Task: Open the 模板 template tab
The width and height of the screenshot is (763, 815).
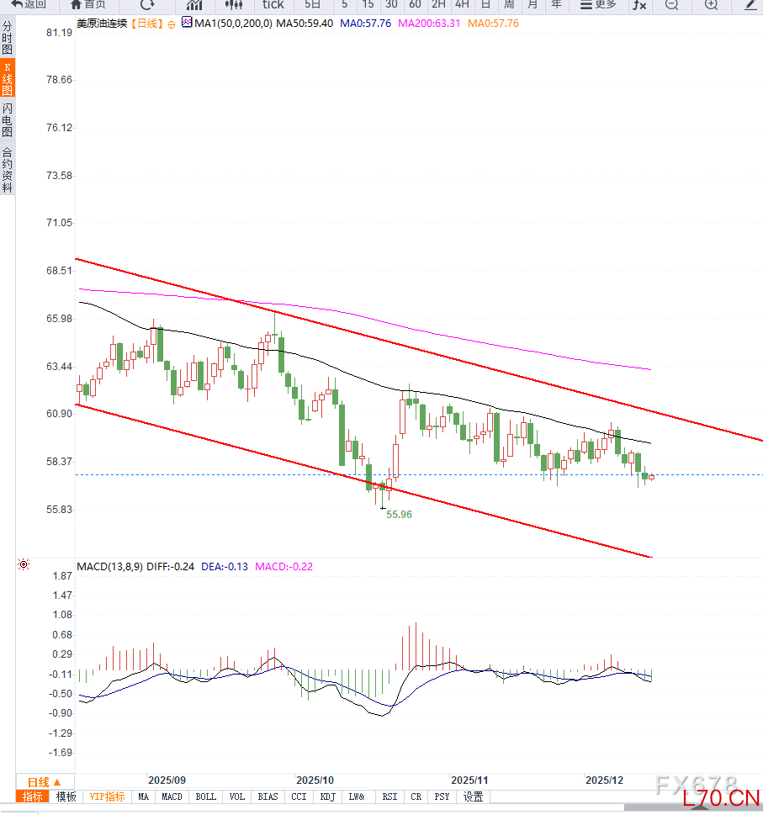Action: click(x=66, y=796)
